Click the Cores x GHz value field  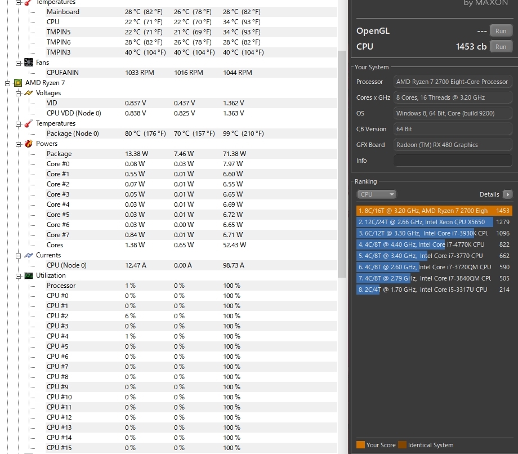[453, 97]
